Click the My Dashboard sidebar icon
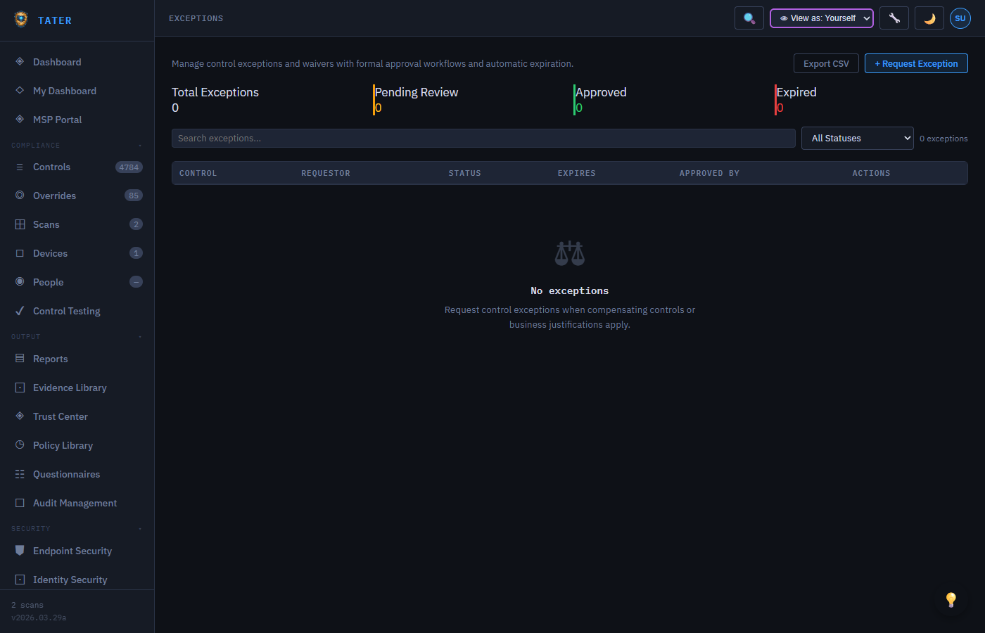 pos(20,91)
